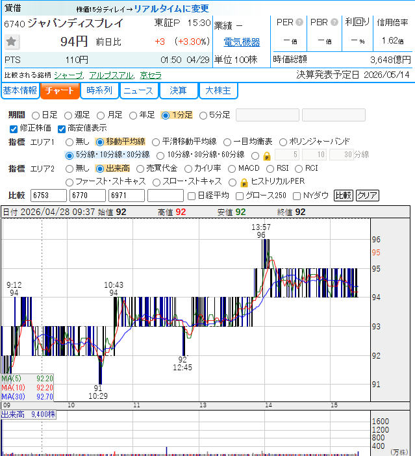Click the クリア button
The image size is (415, 456).
(x=368, y=196)
